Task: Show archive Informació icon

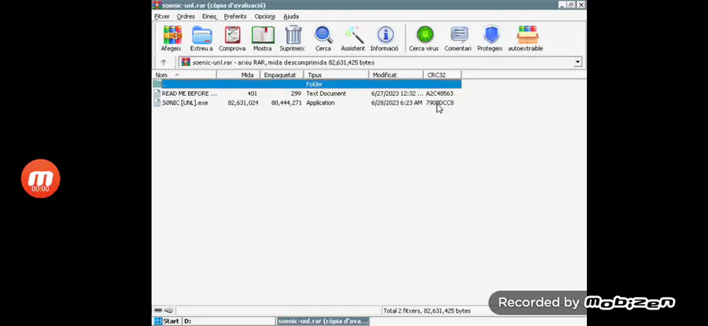Action: pyautogui.click(x=385, y=35)
